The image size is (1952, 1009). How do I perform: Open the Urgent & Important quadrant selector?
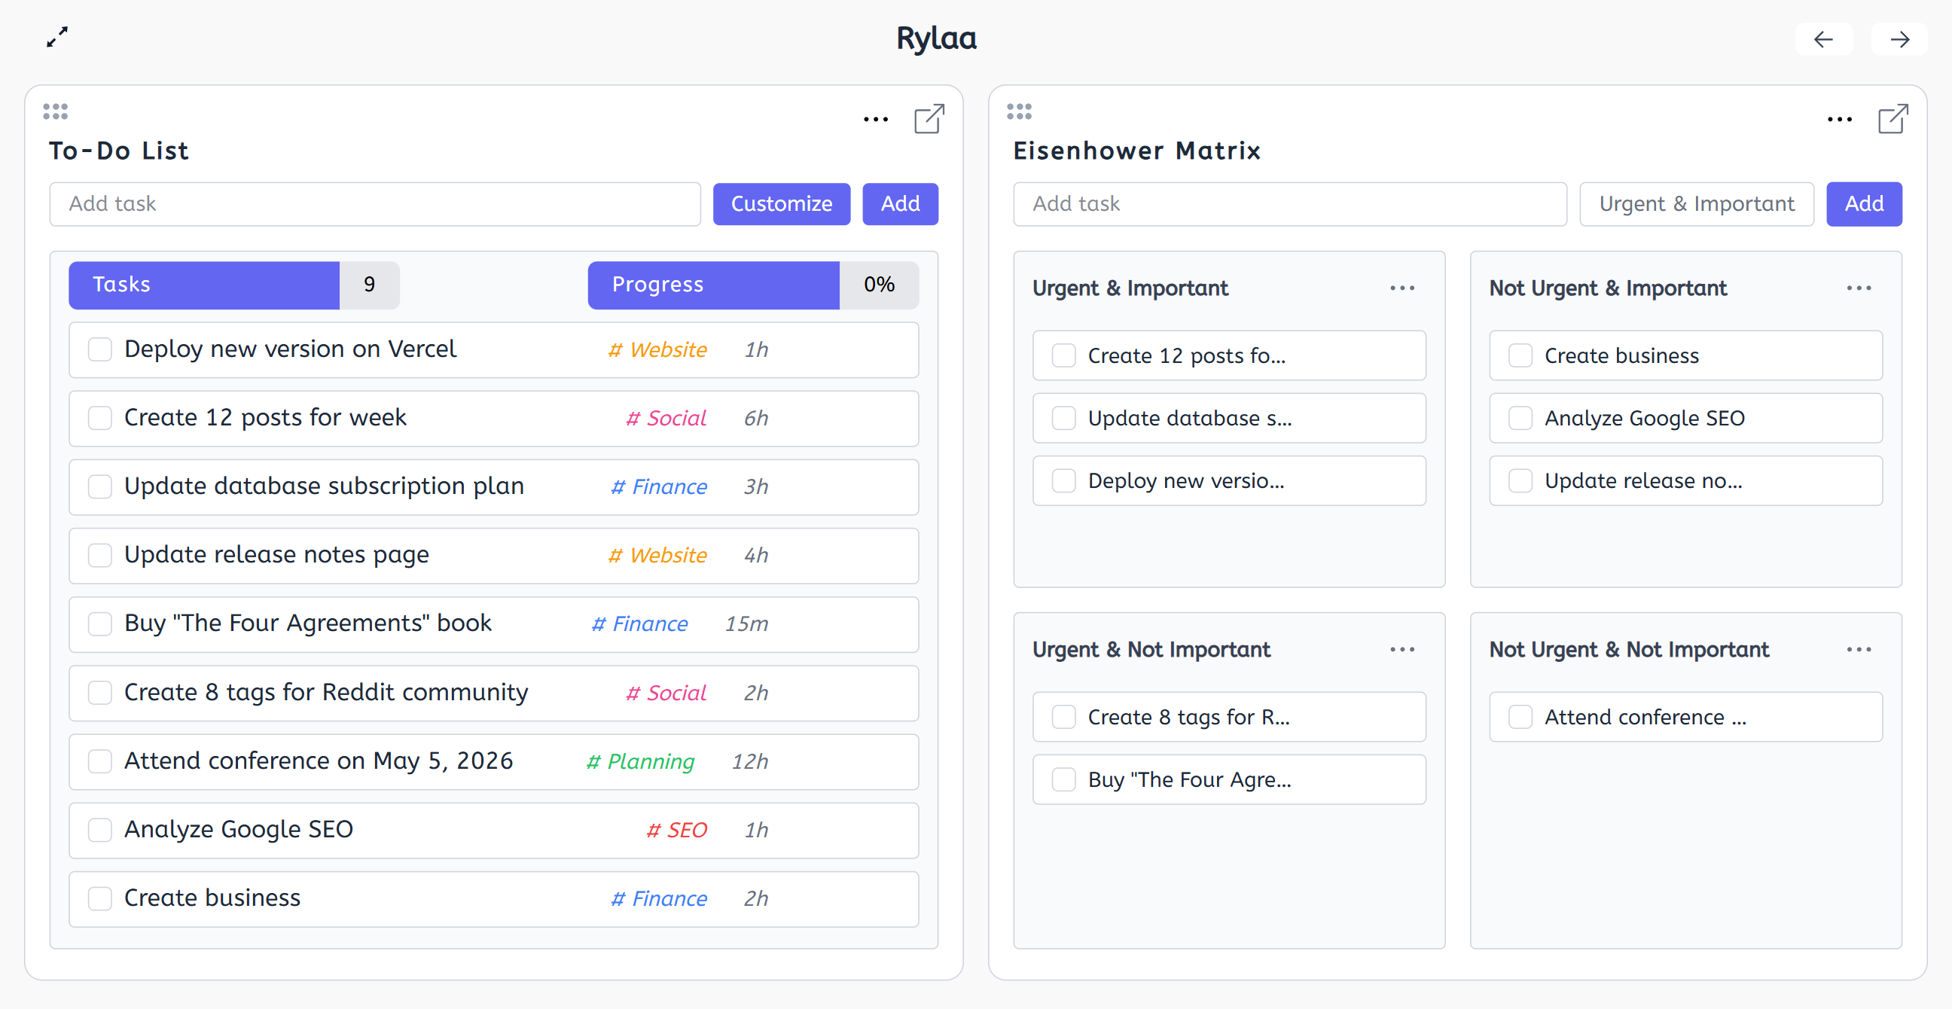tap(1697, 204)
